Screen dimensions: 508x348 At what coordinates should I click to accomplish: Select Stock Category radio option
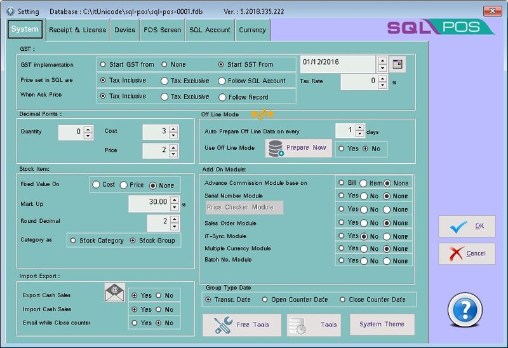point(74,241)
